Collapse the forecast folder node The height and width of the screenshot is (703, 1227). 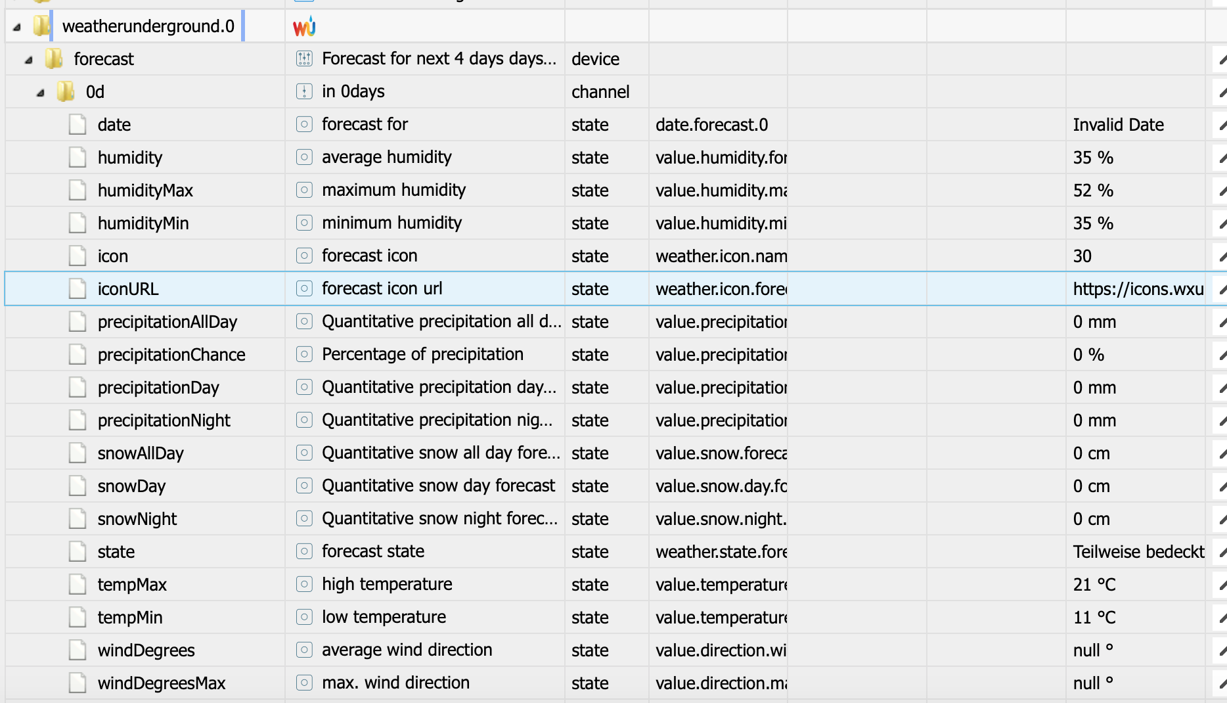click(x=29, y=60)
